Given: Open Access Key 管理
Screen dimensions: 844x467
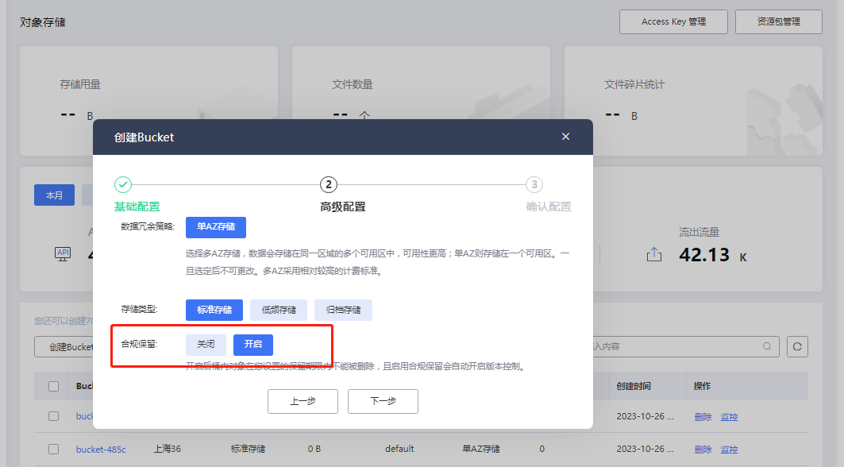Looking at the screenshot, I should pos(673,21).
